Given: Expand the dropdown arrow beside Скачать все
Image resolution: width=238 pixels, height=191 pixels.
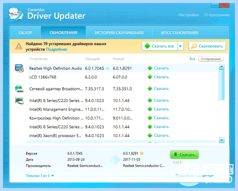Looking at the screenshot, I should tap(180, 46).
